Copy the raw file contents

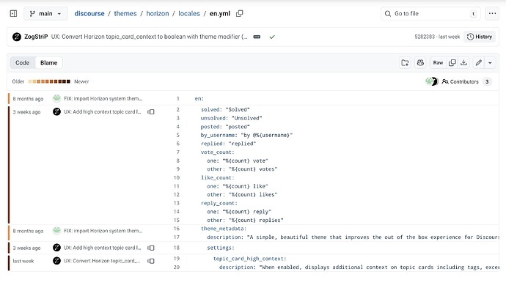tap(452, 63)
